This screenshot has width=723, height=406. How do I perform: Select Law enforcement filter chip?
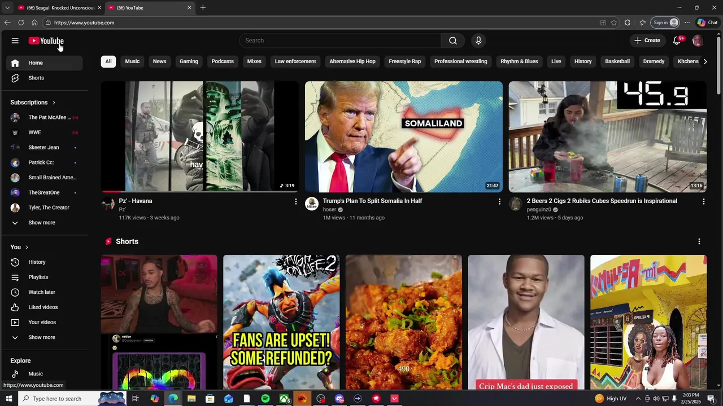coord(295,61)
